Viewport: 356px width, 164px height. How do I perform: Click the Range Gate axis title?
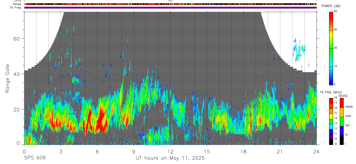pos(8,78)
